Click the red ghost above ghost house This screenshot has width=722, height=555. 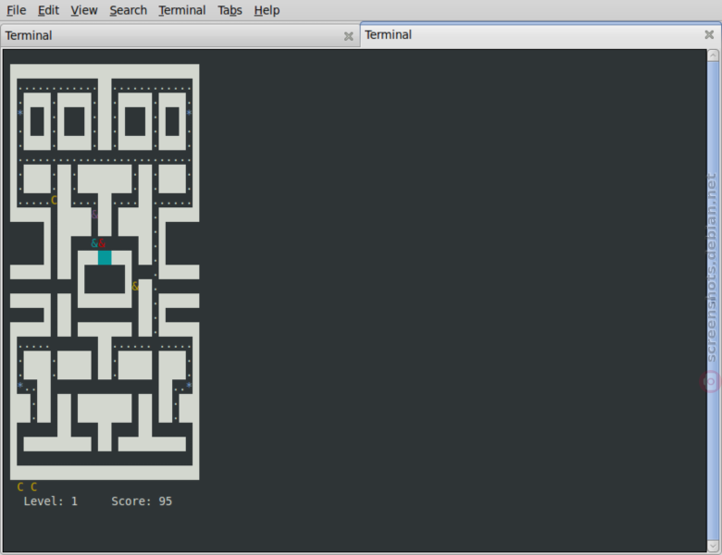click(102, 243)
